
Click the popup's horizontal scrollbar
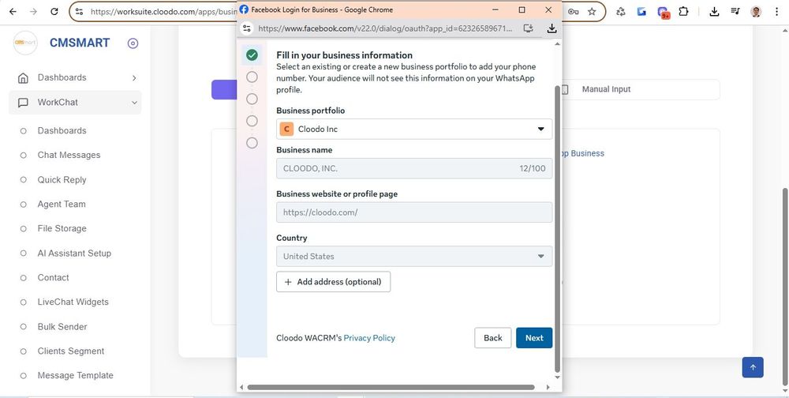tap(394, 387)
